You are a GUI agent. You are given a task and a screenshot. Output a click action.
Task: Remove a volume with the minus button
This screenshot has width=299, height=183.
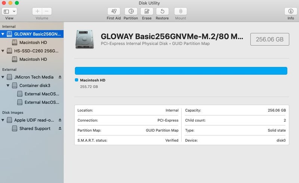point(46,12)
